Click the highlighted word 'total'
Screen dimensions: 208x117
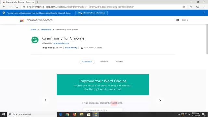coord(114,103)
